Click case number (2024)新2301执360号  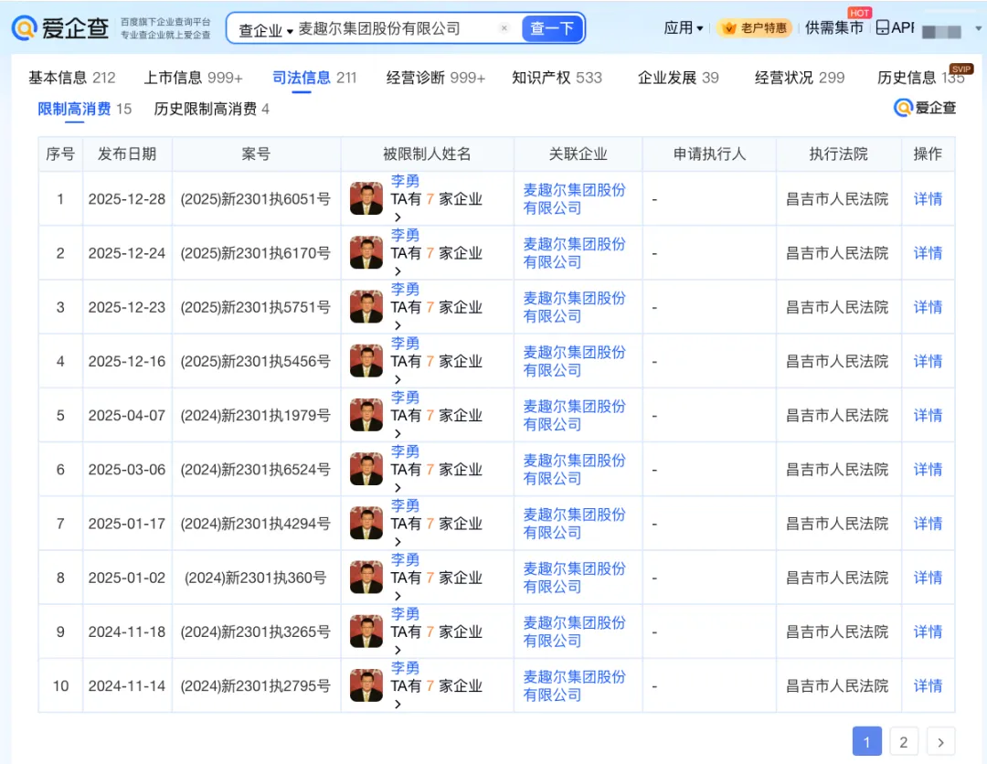click(256, 578)
